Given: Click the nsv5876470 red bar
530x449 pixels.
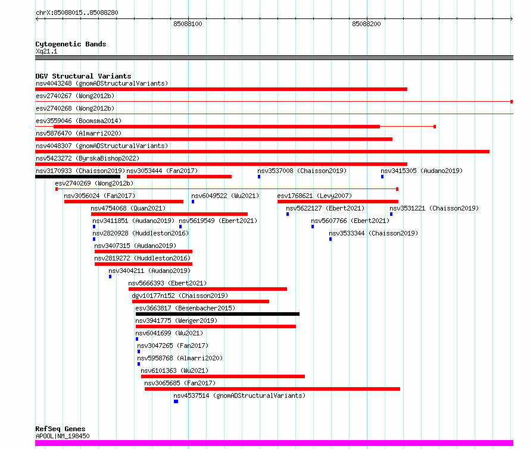Looking at the screenshot, I should 214,139.
